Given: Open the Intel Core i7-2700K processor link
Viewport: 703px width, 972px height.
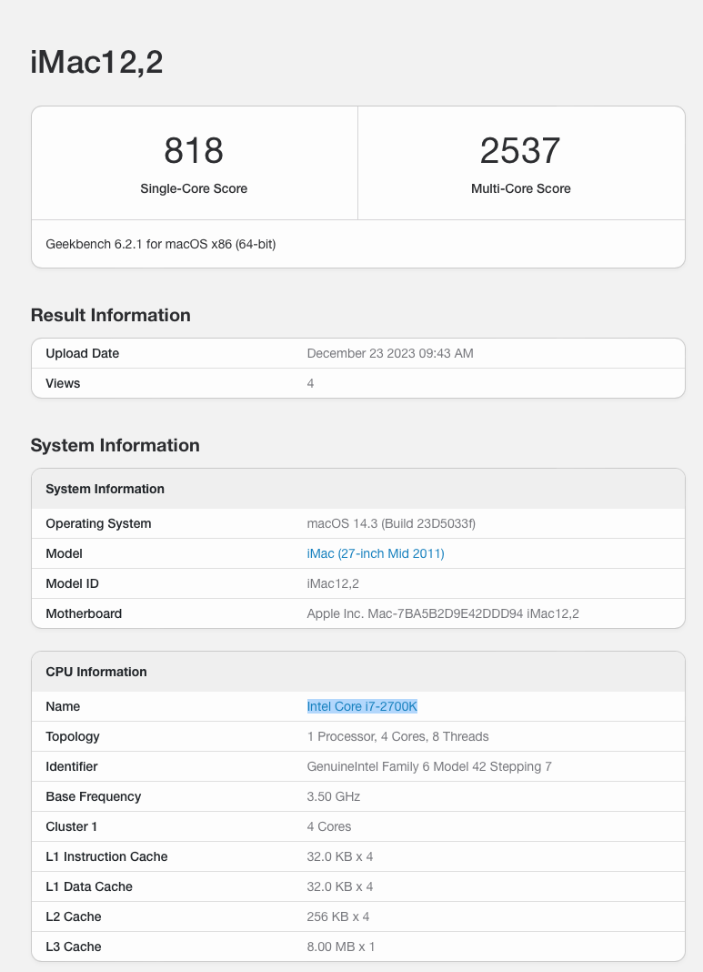Looking at the screenshot, I should pos(362,706).
